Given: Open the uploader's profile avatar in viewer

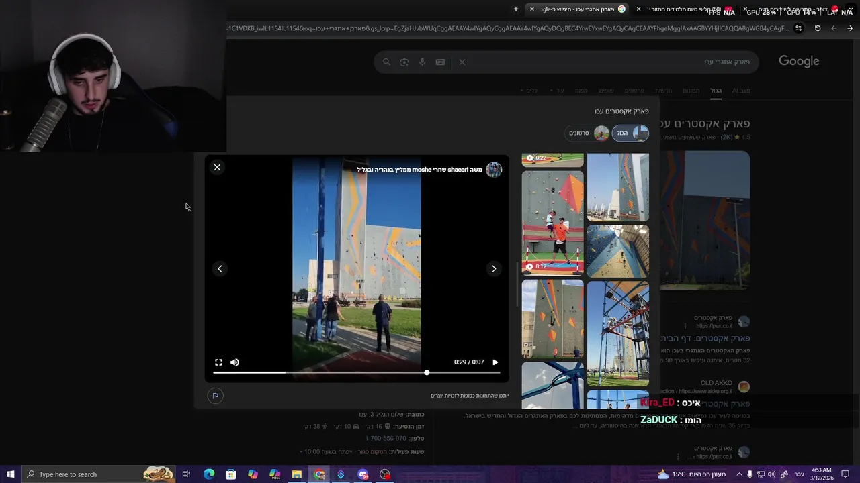Looking at the screenshot, I should [494, 170].
